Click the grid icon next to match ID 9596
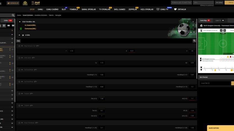 23,35
